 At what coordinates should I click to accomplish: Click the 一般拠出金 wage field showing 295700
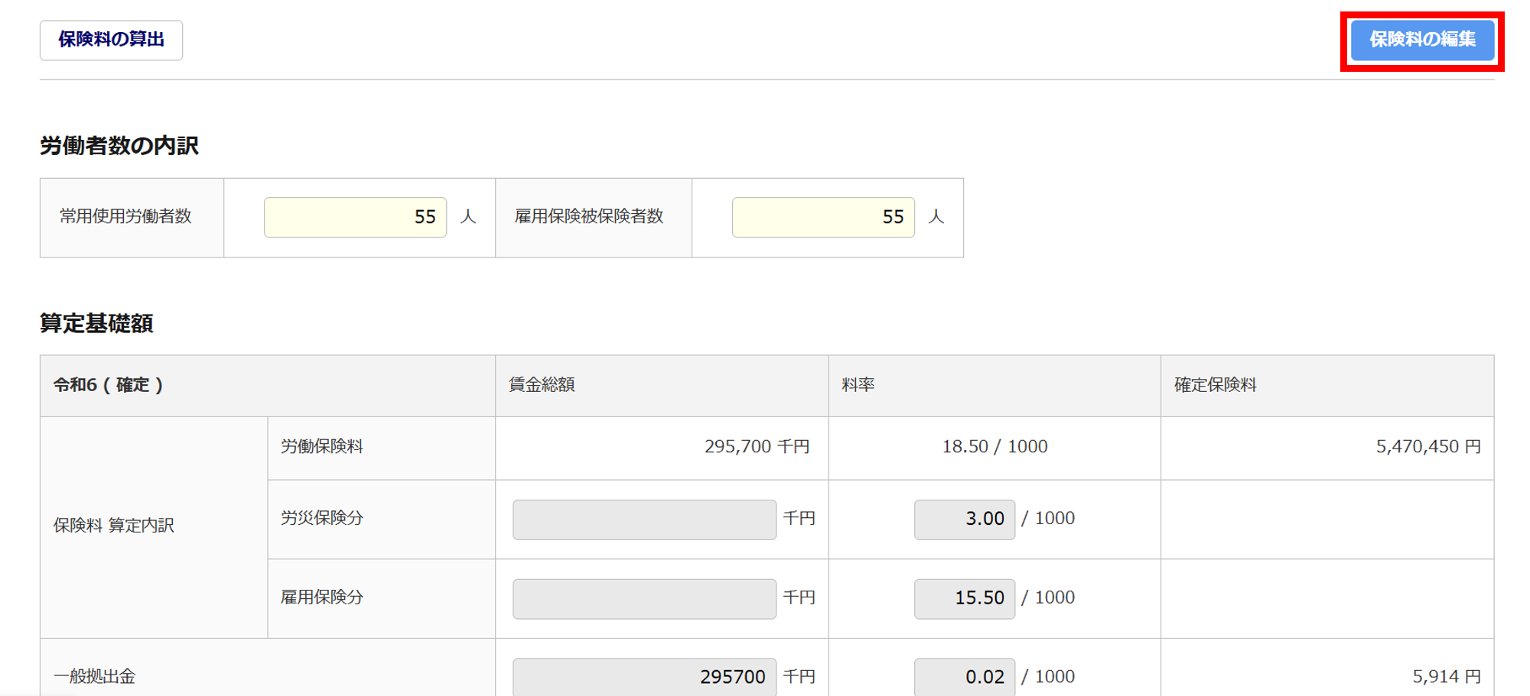click(x=644, y=677)
